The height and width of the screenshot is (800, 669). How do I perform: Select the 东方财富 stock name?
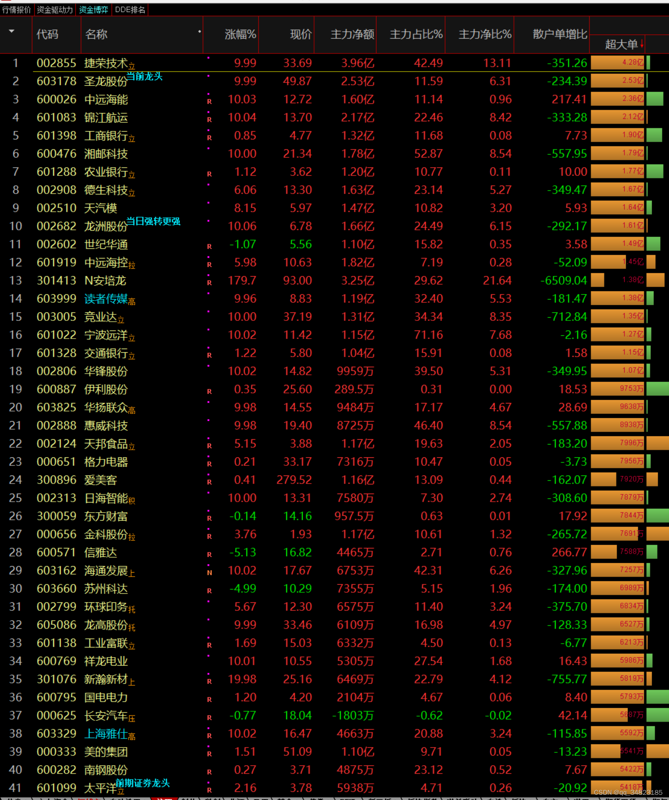[x=106, y=516]
